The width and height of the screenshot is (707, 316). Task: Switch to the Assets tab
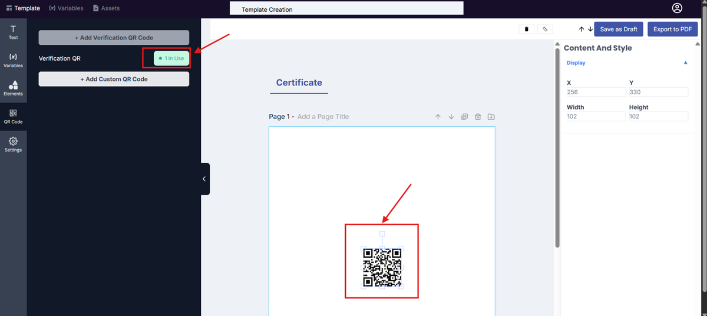click(x=106, y=8)
